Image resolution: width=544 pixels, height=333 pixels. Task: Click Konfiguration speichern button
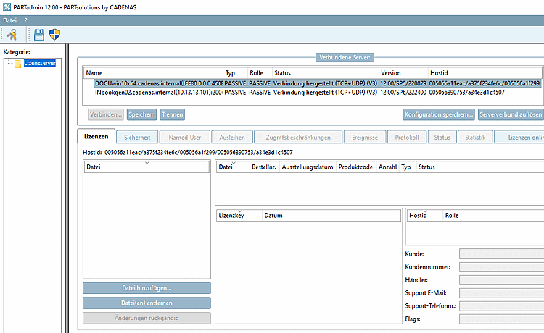pos(439,114)
